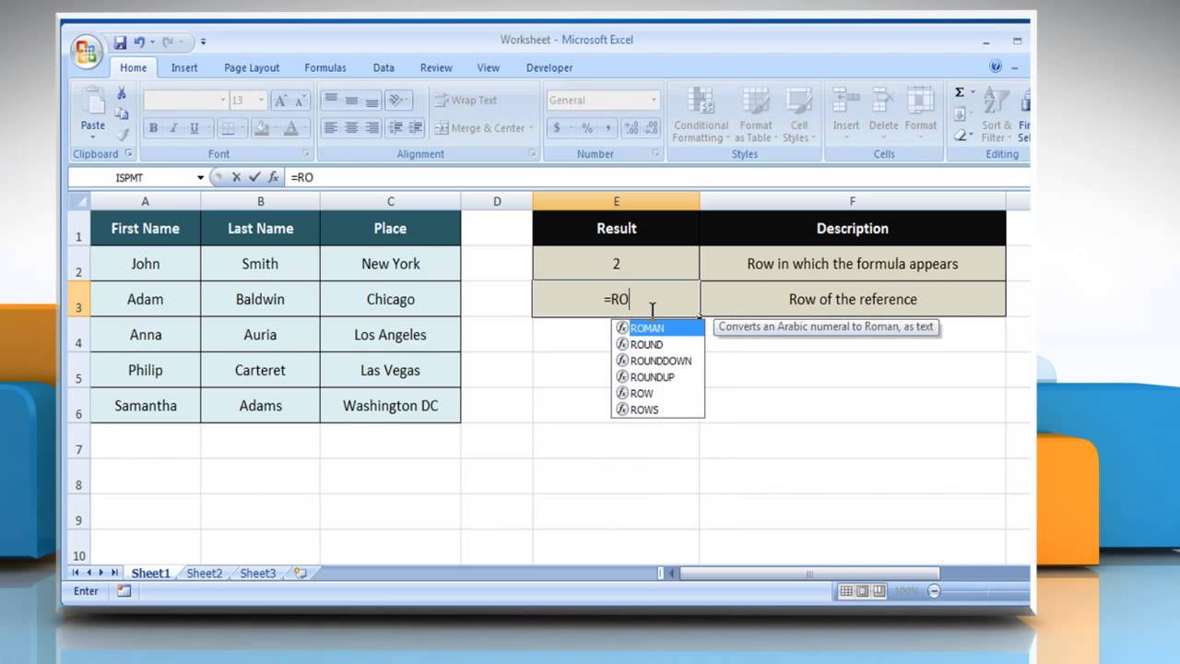Image resolution: width=1180 pixels, height=664 pixels.
Task: Open Excel Help with the question mark
Action: pyautogui.click(x=996, y=66)
